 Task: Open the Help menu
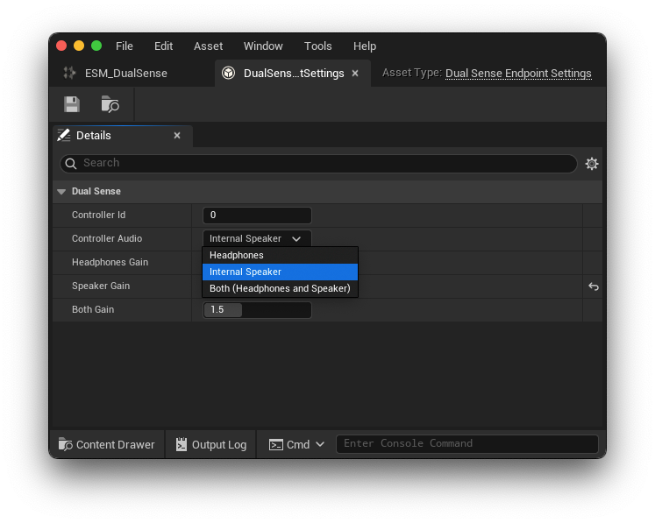pos(365,46)
